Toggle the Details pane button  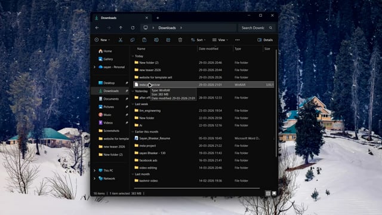coord(265,40)
